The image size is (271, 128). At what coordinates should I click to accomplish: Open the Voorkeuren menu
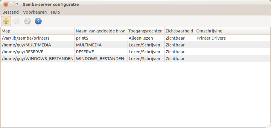pyautogui.click(x=35, y=12)
